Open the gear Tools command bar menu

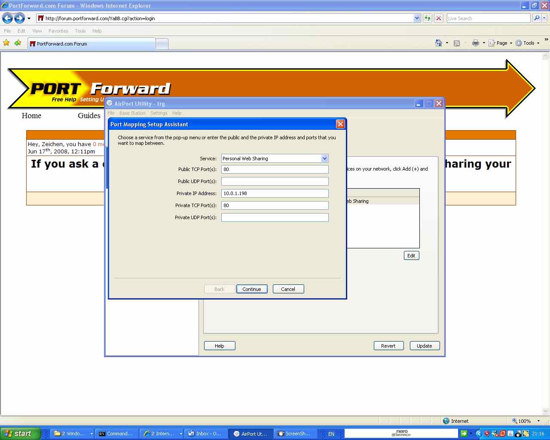click(x=527, y=43)
